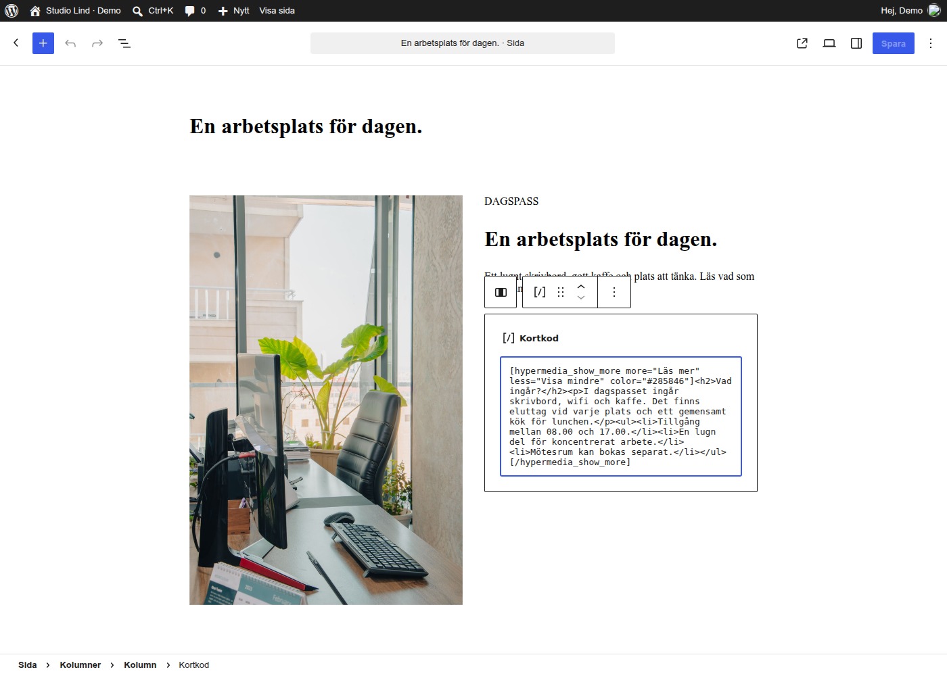Select the parent column block button
This screenshot has height=676, width=947.
[501, 292]
